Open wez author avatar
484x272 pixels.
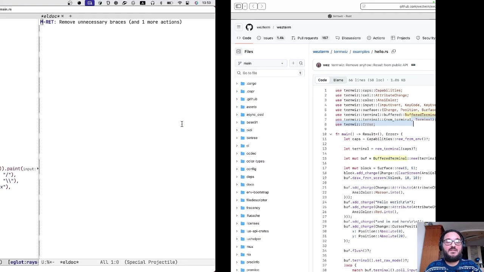pyautogui.click(x=318, y=65)
